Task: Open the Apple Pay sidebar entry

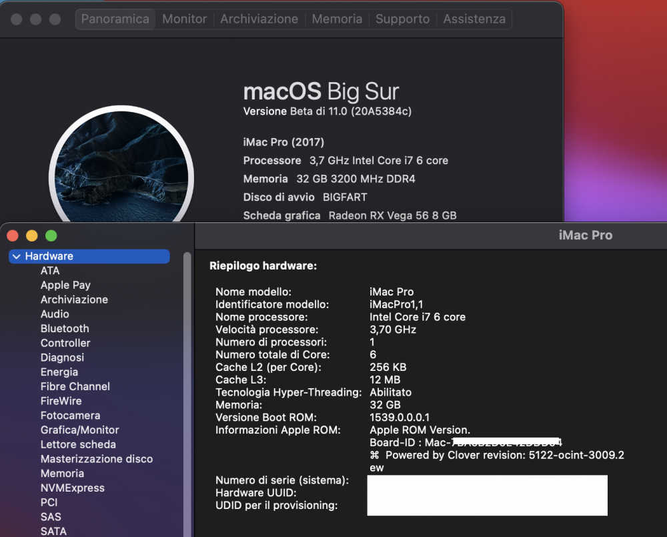Action: click(65, 285)
